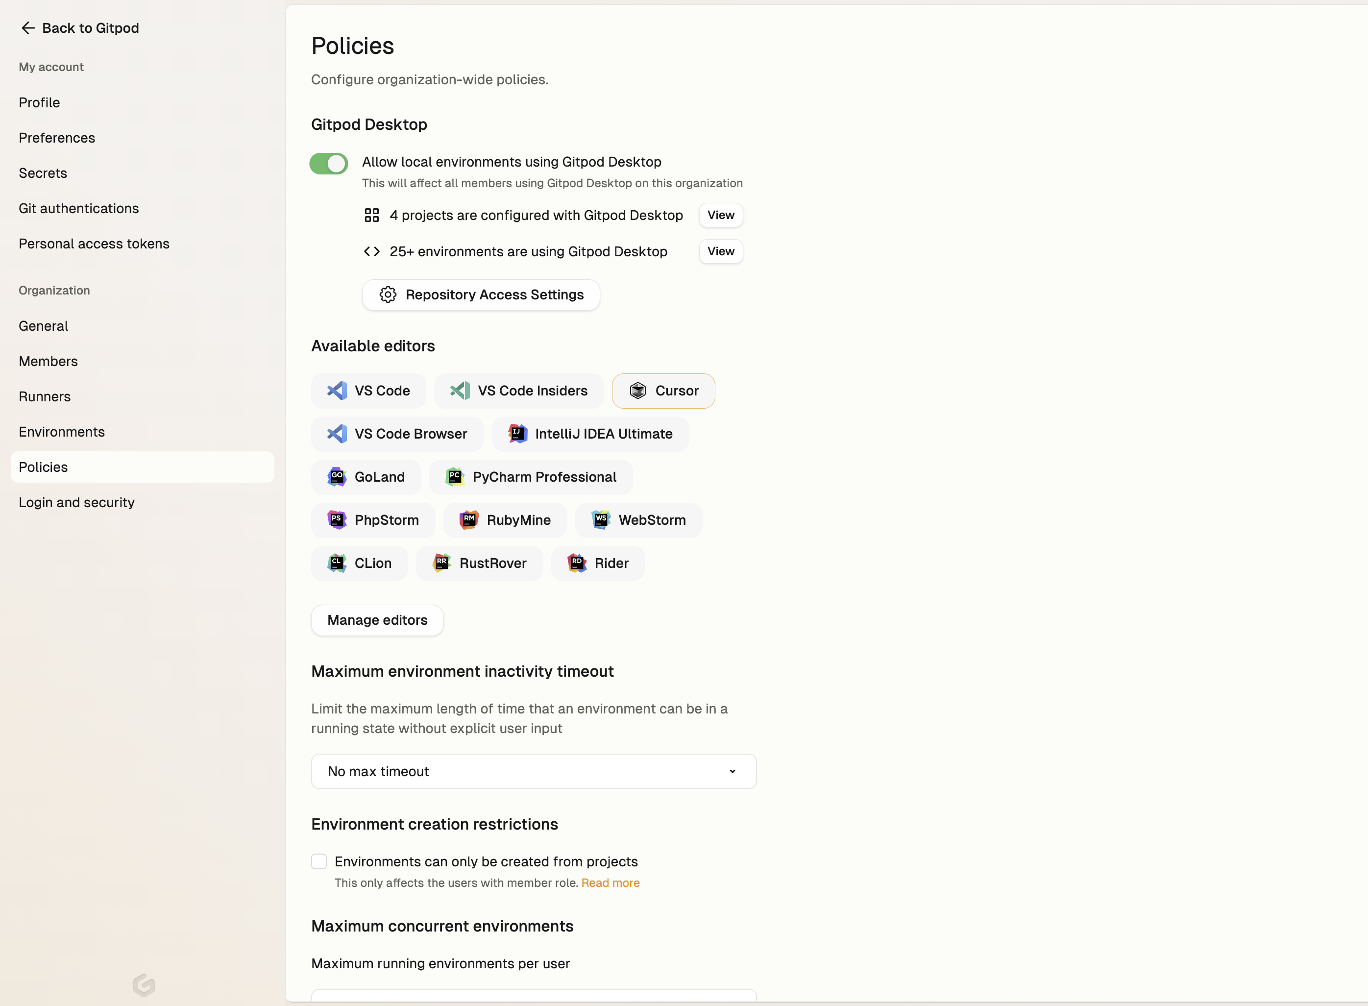
Task: Open the No max timeout dropdown
Action: [x=534, y=772]
